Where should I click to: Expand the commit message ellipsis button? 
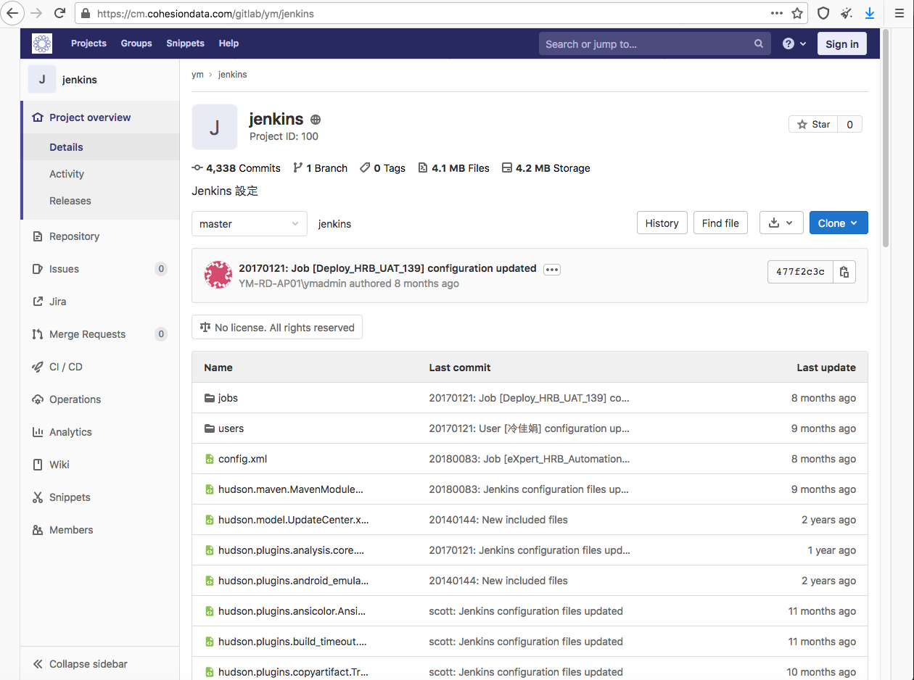point(552,270)
